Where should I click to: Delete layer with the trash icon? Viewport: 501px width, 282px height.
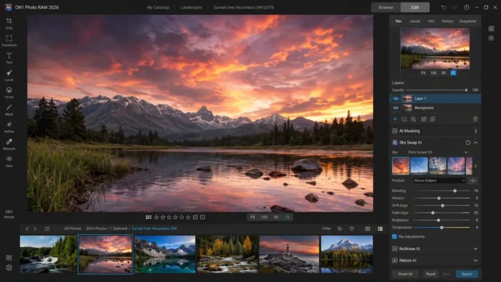point(476,119)
